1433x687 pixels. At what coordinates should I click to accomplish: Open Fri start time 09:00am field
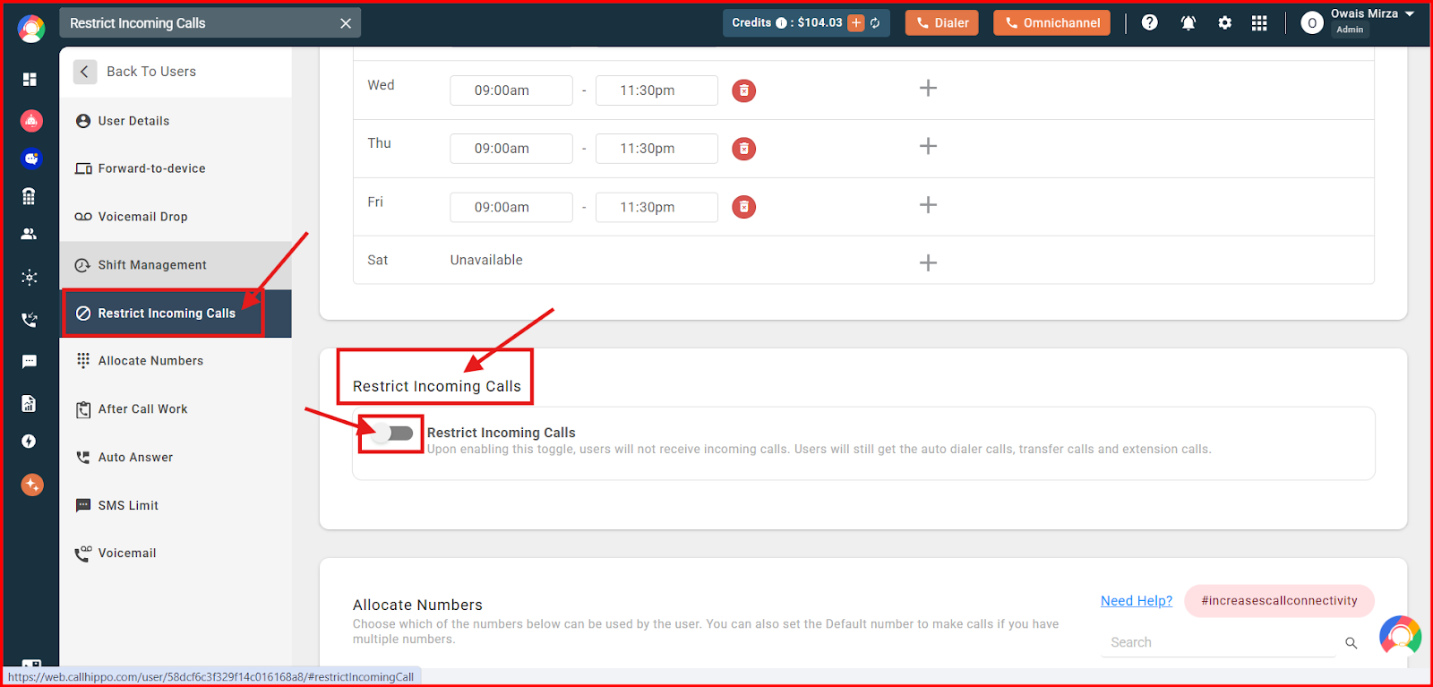click(x=511, y=207)
